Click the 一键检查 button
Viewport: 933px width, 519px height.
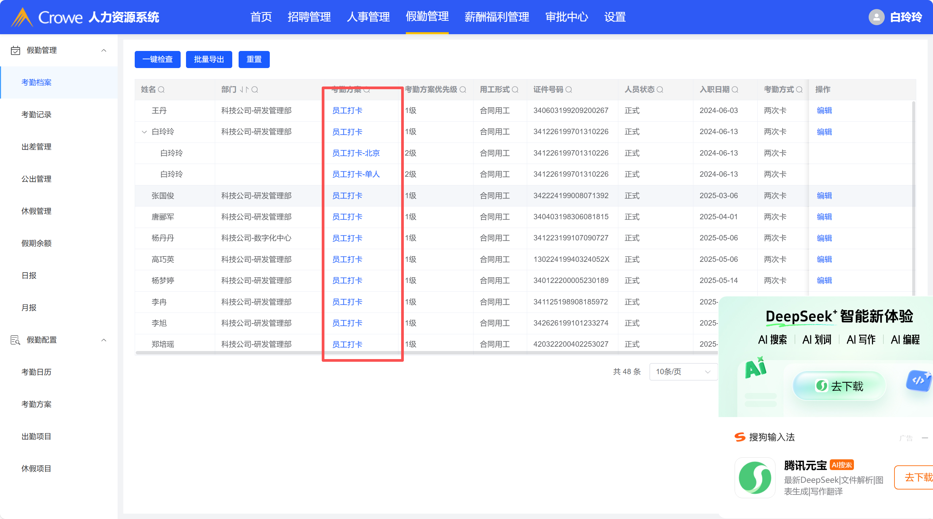pyautogui.click(x=158, y=59)
